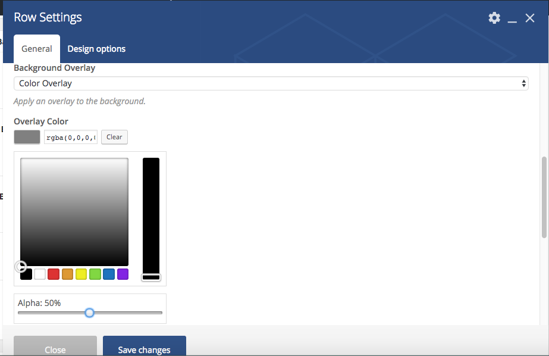Open the row settings gear icon
Screen dimensions: 549x356
(x=494, y=18)
